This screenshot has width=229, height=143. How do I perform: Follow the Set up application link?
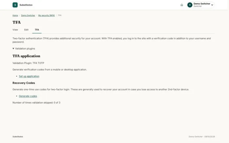click(x=29, y=76)
